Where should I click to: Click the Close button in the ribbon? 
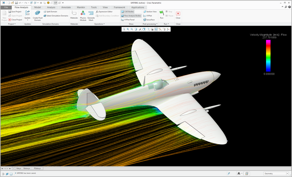coord(178,15)
